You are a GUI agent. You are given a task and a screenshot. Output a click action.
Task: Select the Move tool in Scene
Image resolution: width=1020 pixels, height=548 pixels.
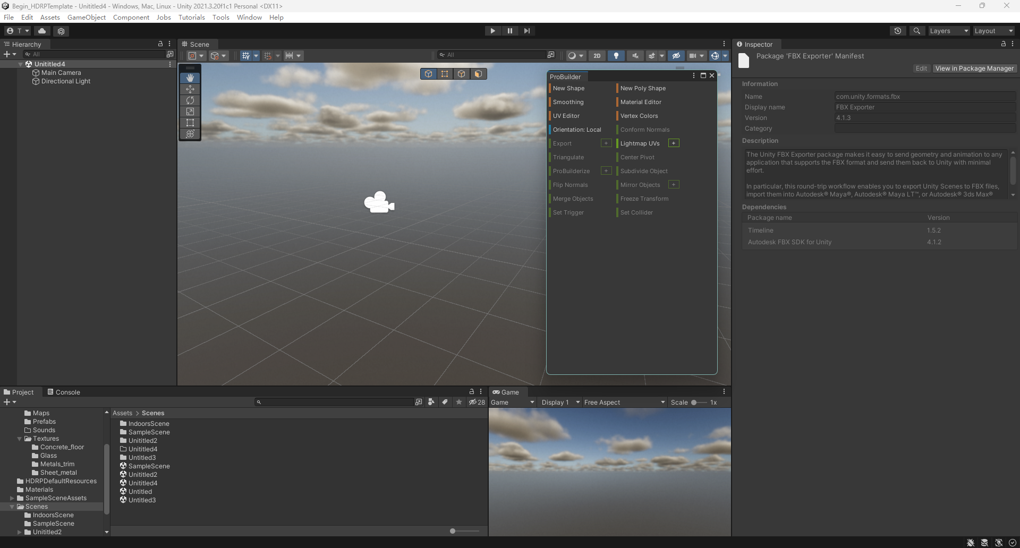[190, 89]
